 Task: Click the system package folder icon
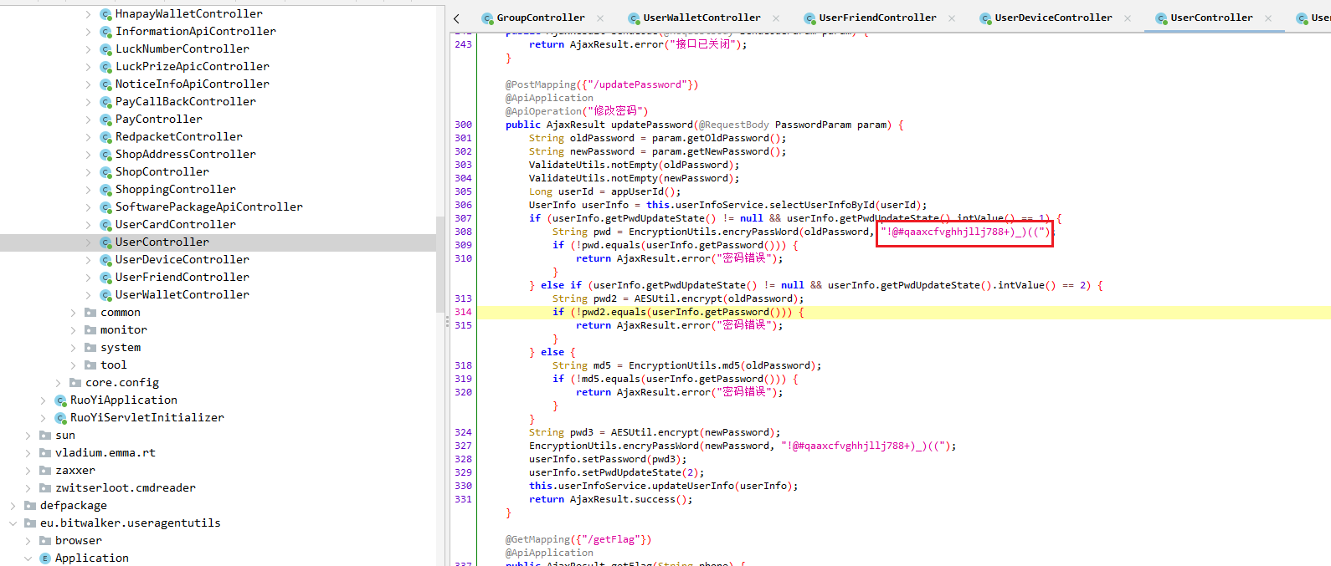[90, 348]
